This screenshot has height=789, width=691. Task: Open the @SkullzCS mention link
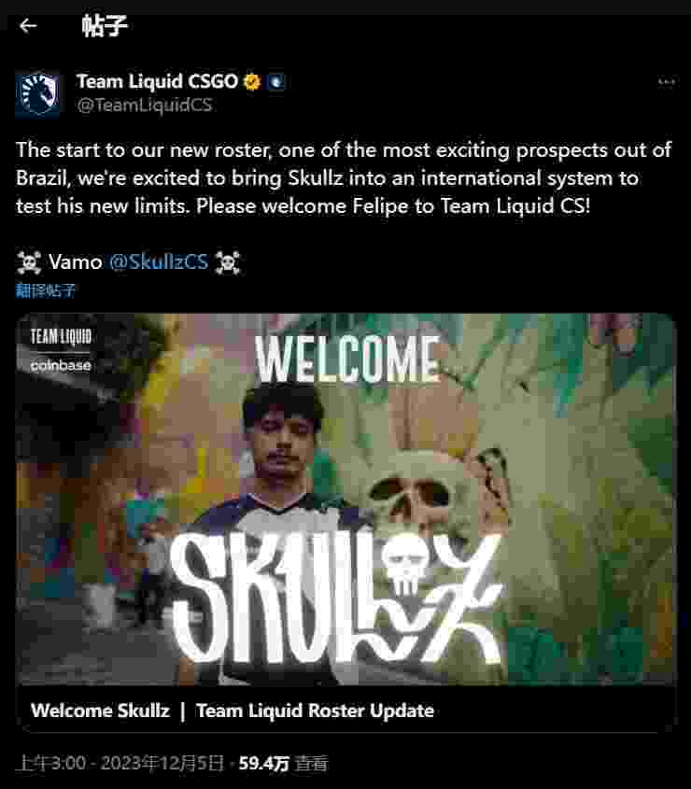(x=159, y=261)
